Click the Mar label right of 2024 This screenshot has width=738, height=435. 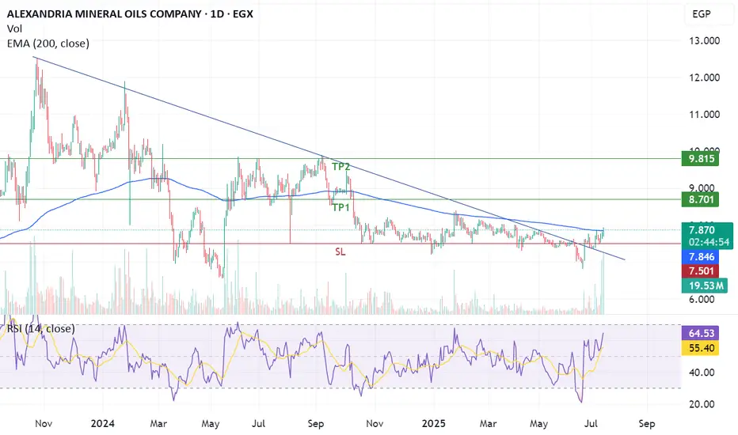158,423
